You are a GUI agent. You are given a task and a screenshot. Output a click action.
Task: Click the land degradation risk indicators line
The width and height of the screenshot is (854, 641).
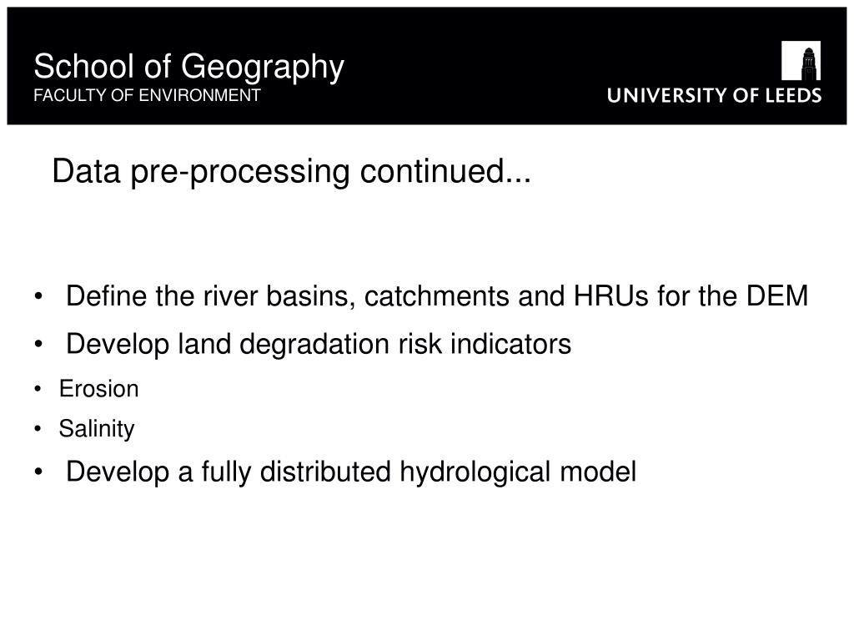(x=319, y=344)
